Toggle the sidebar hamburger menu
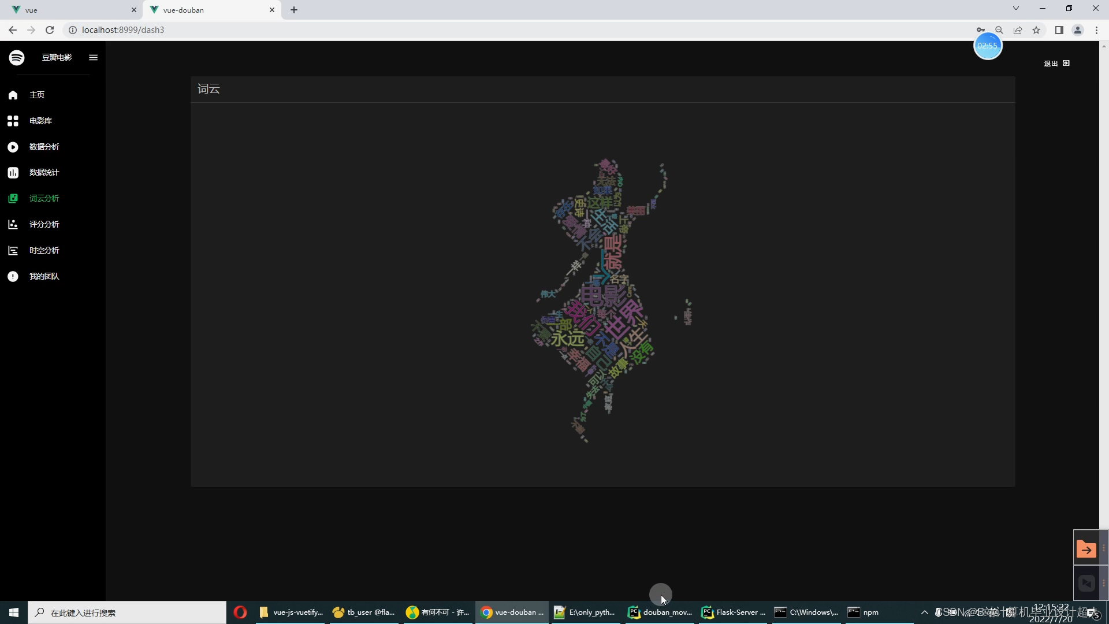 pos(93,57)
